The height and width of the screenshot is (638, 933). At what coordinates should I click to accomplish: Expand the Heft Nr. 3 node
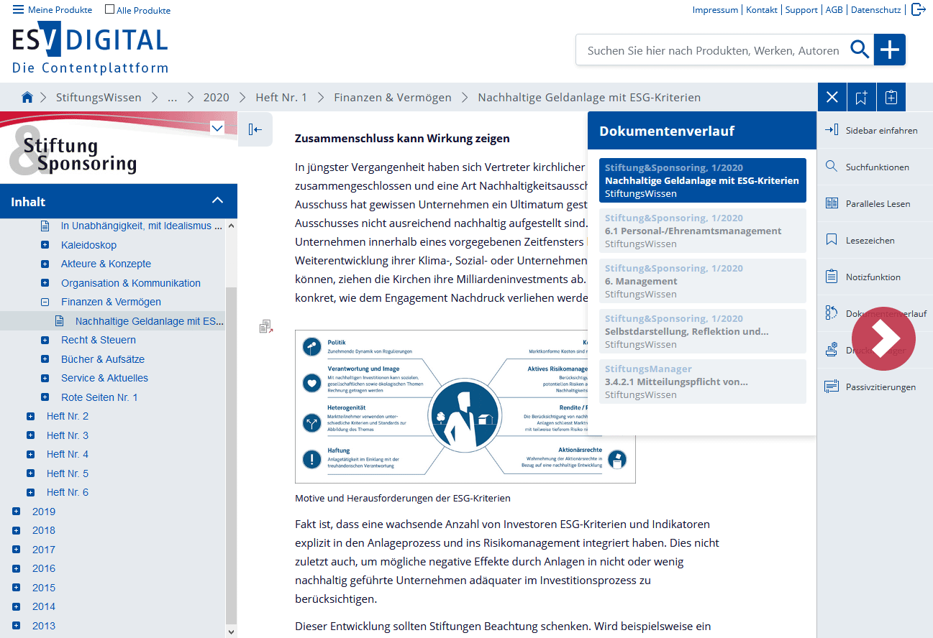pyautogui.click(x=30, y=435)
